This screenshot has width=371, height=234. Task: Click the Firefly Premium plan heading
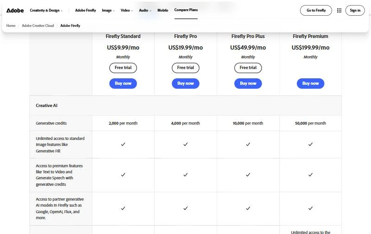[310, 36]
